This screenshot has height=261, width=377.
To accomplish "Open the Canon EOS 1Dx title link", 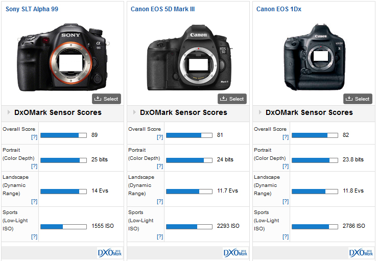I will coord(278,9).
